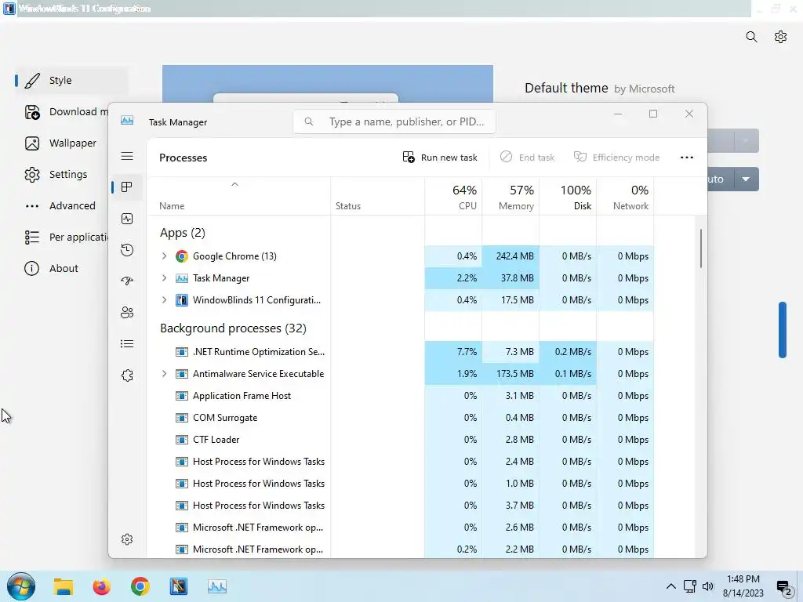Open Task Manager settings gear icon

pos(127,539)
